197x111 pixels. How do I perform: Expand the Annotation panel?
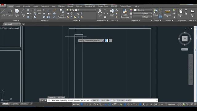click(x=103, y=20)
